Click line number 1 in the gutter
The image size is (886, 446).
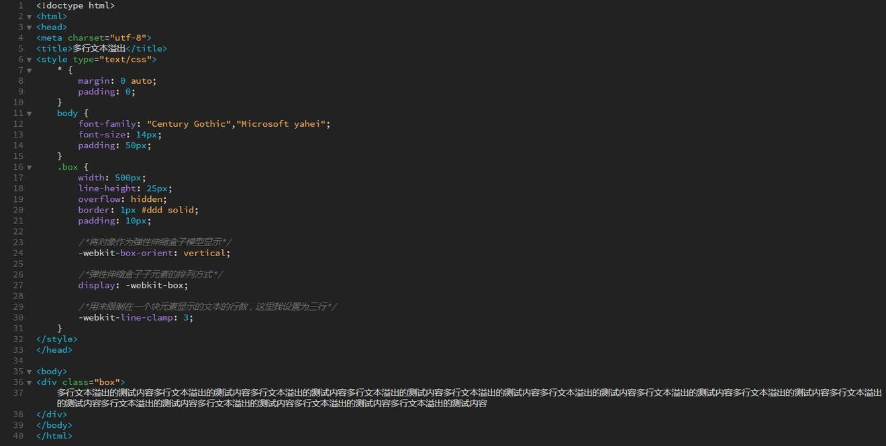pyautogui.click(x=20, y=5)
